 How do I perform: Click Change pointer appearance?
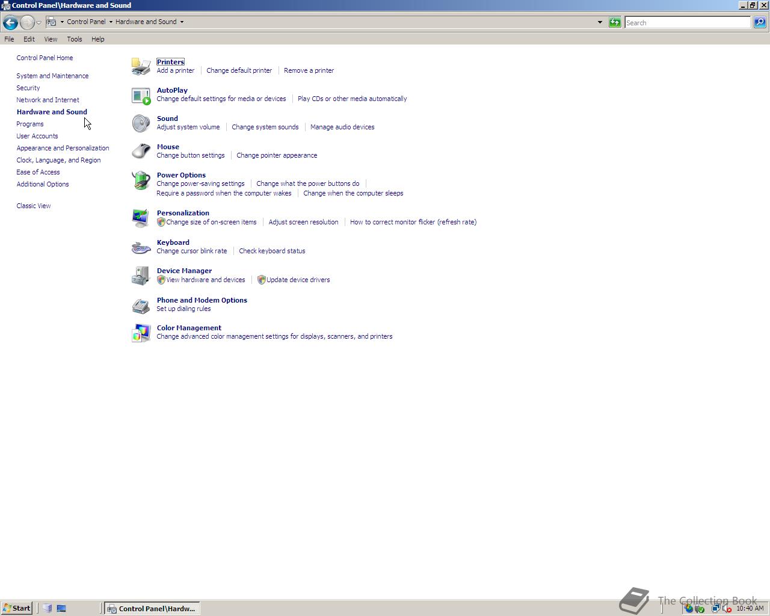277,155
